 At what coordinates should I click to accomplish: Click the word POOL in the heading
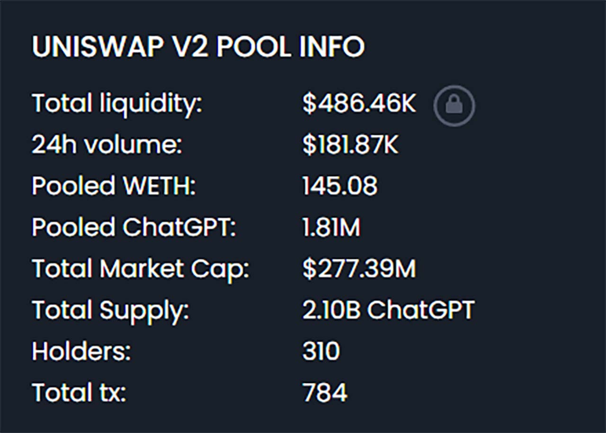click(255, 46)
